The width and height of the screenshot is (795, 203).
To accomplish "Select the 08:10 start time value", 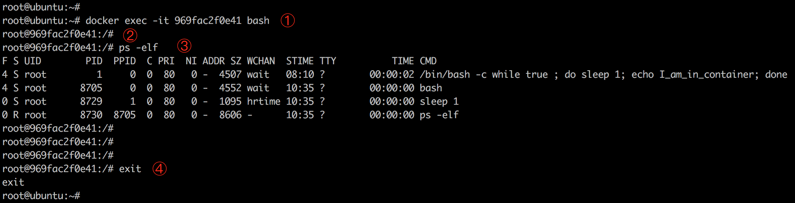I will [x=300, y=75].
